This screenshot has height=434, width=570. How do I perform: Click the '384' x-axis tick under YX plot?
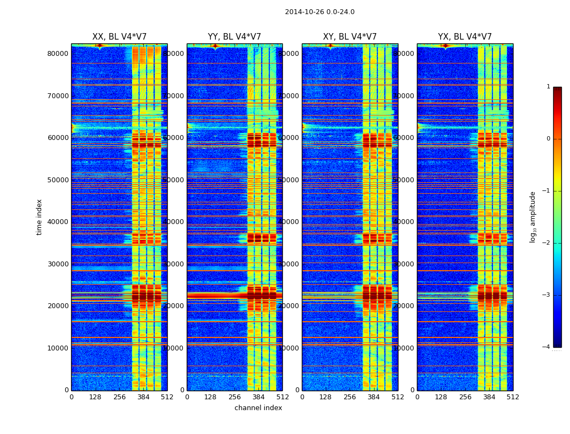(489, 397)
